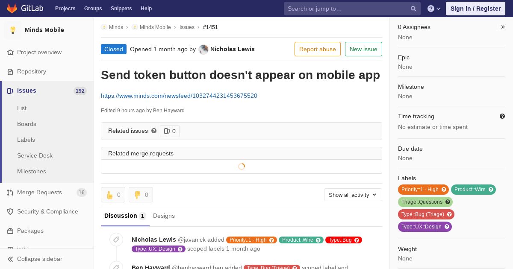Click help icon on sidebar Type::UX::Design label
Viewport: 513px width, 269px height.
tap(447, 227)
